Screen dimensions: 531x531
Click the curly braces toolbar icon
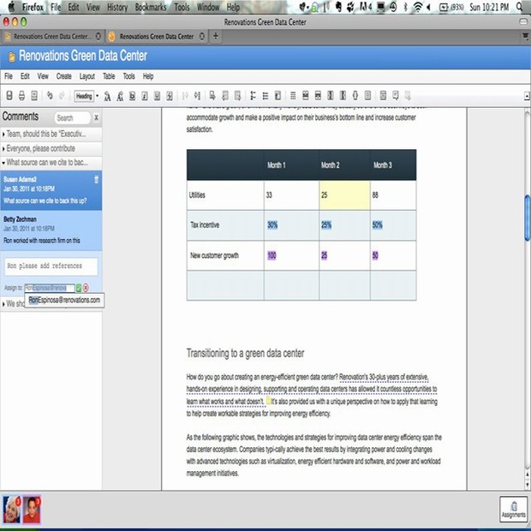[x=355, y=96]
